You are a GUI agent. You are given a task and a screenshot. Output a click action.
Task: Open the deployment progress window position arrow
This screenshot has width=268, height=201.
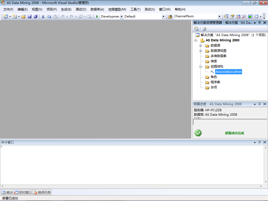coord(255,104)
